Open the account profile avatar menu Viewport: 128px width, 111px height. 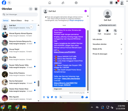tap(122, 3)
